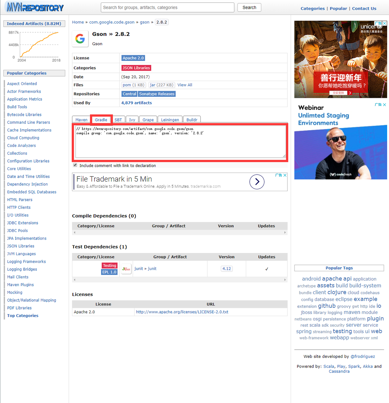
Task: Switch to the Buildr tab
Action: pyautogui.click(x=192, y=120)
